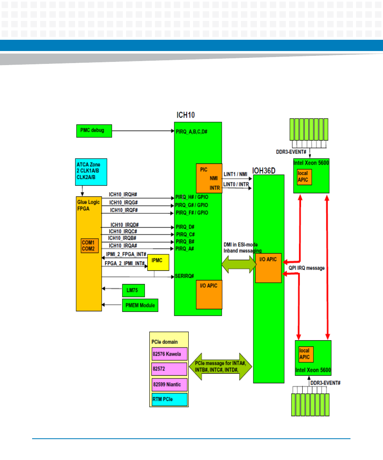The width and height of the screenshot is (383, 460).
Task: Click the DMI in ESI-mode text
Action: (241, 245)
